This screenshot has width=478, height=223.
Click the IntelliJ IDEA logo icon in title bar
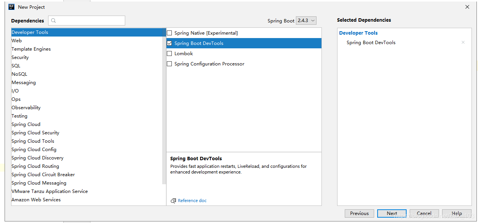pos(11,7)
